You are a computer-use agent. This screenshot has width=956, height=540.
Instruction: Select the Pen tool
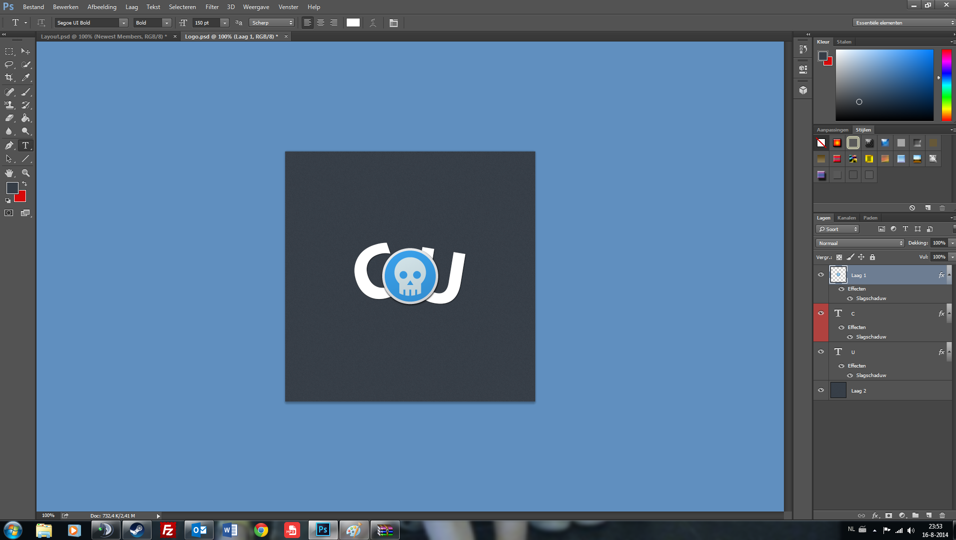click(9, 145)
